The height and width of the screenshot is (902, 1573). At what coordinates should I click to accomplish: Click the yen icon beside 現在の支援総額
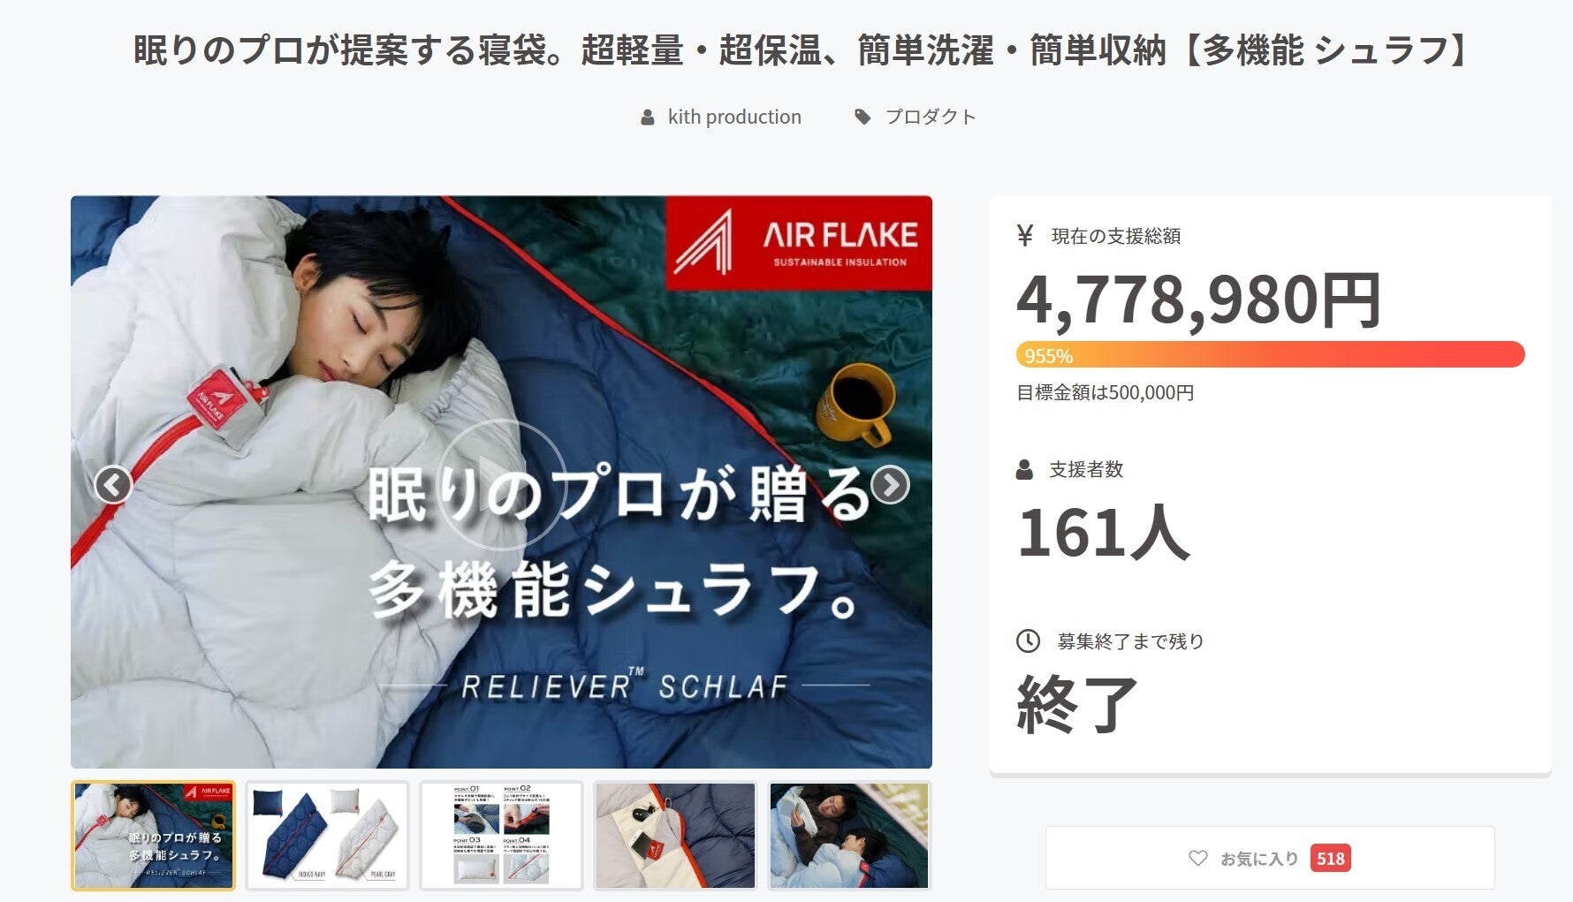point(1025,235)
